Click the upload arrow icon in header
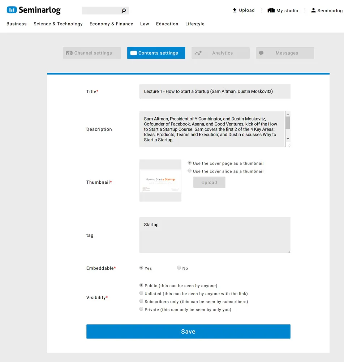 235,10
